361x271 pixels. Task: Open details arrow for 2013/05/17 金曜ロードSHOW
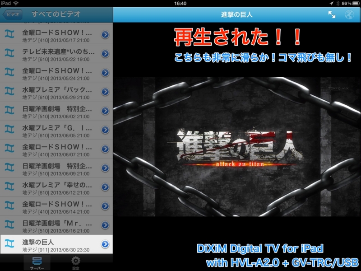tap(105, 35)
